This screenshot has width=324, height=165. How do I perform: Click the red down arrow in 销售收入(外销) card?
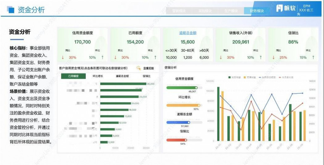point(221,58)
